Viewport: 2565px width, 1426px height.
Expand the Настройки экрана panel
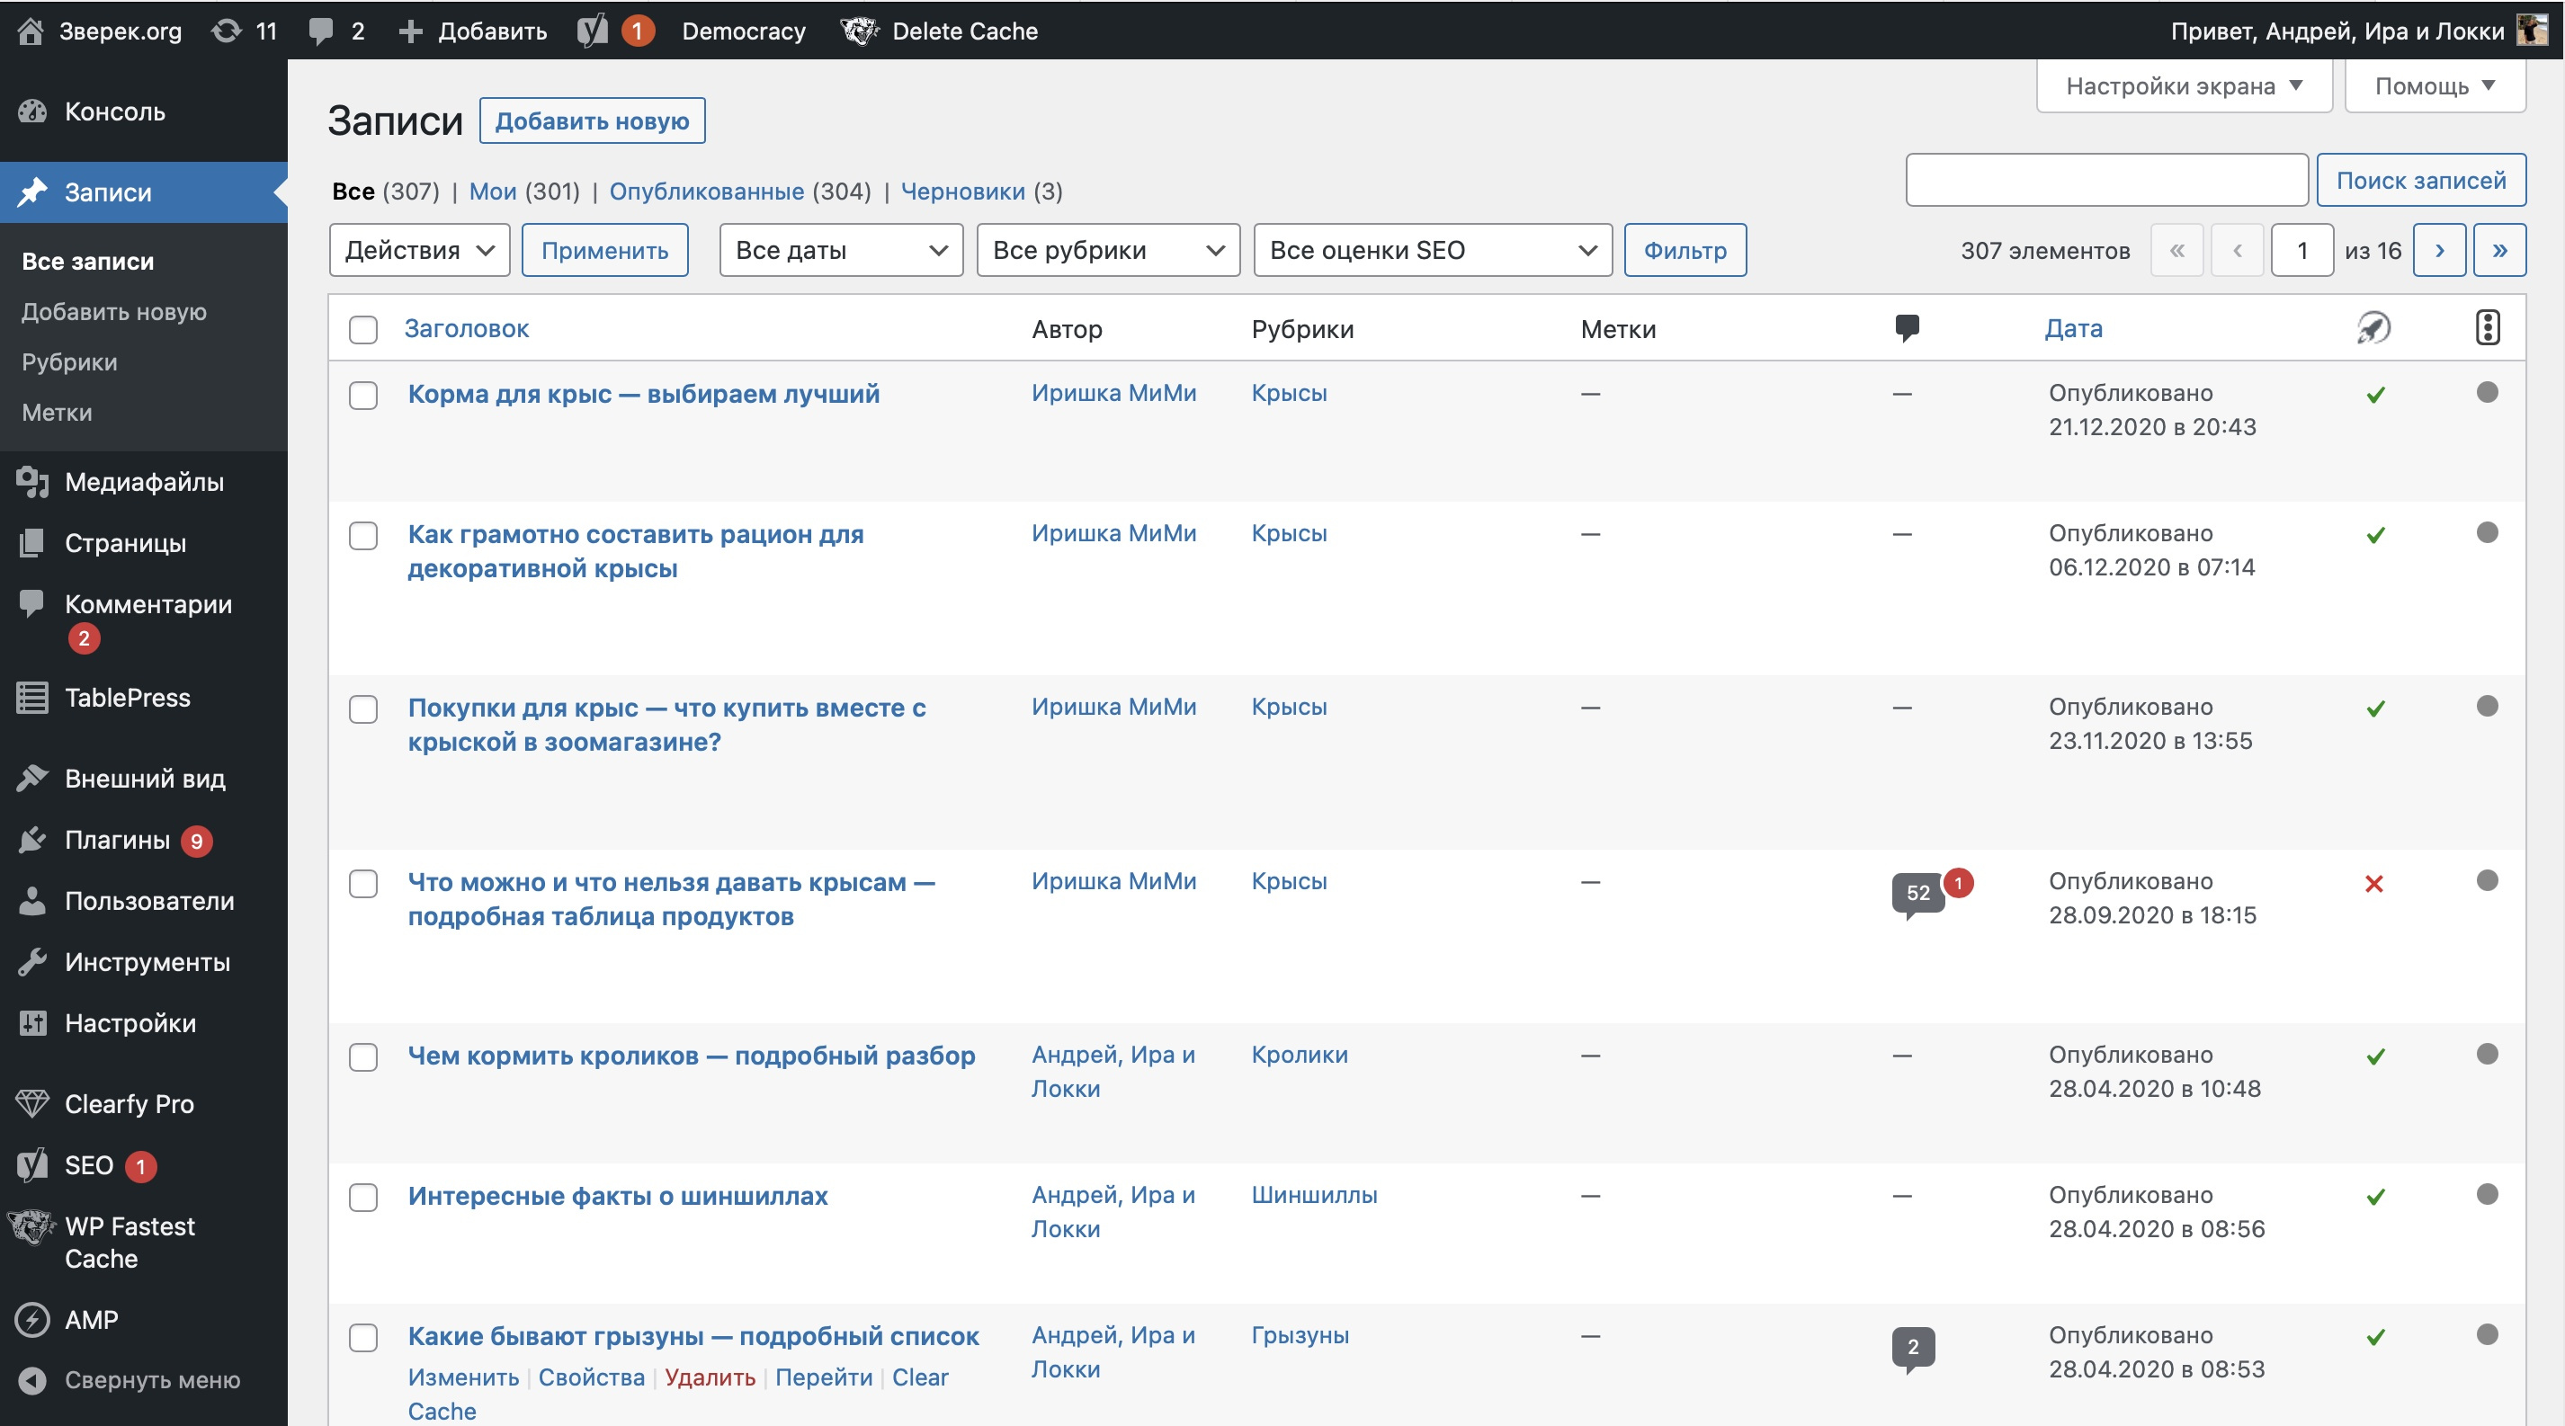(2183, 85)
